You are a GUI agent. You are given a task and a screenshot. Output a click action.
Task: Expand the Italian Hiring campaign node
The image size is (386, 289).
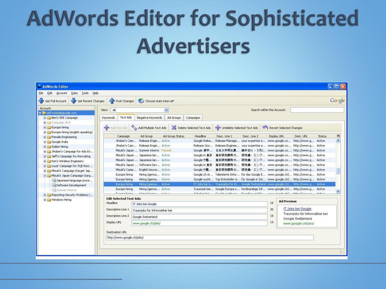coord(45,147)
